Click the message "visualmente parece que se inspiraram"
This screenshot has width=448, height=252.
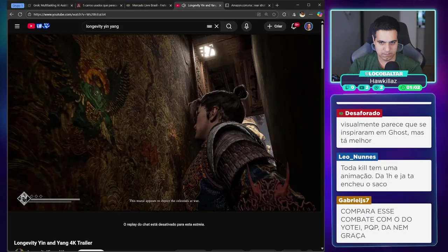[384, 132]
